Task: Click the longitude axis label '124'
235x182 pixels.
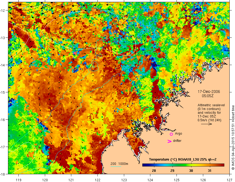Action: [x=150, y=180]
